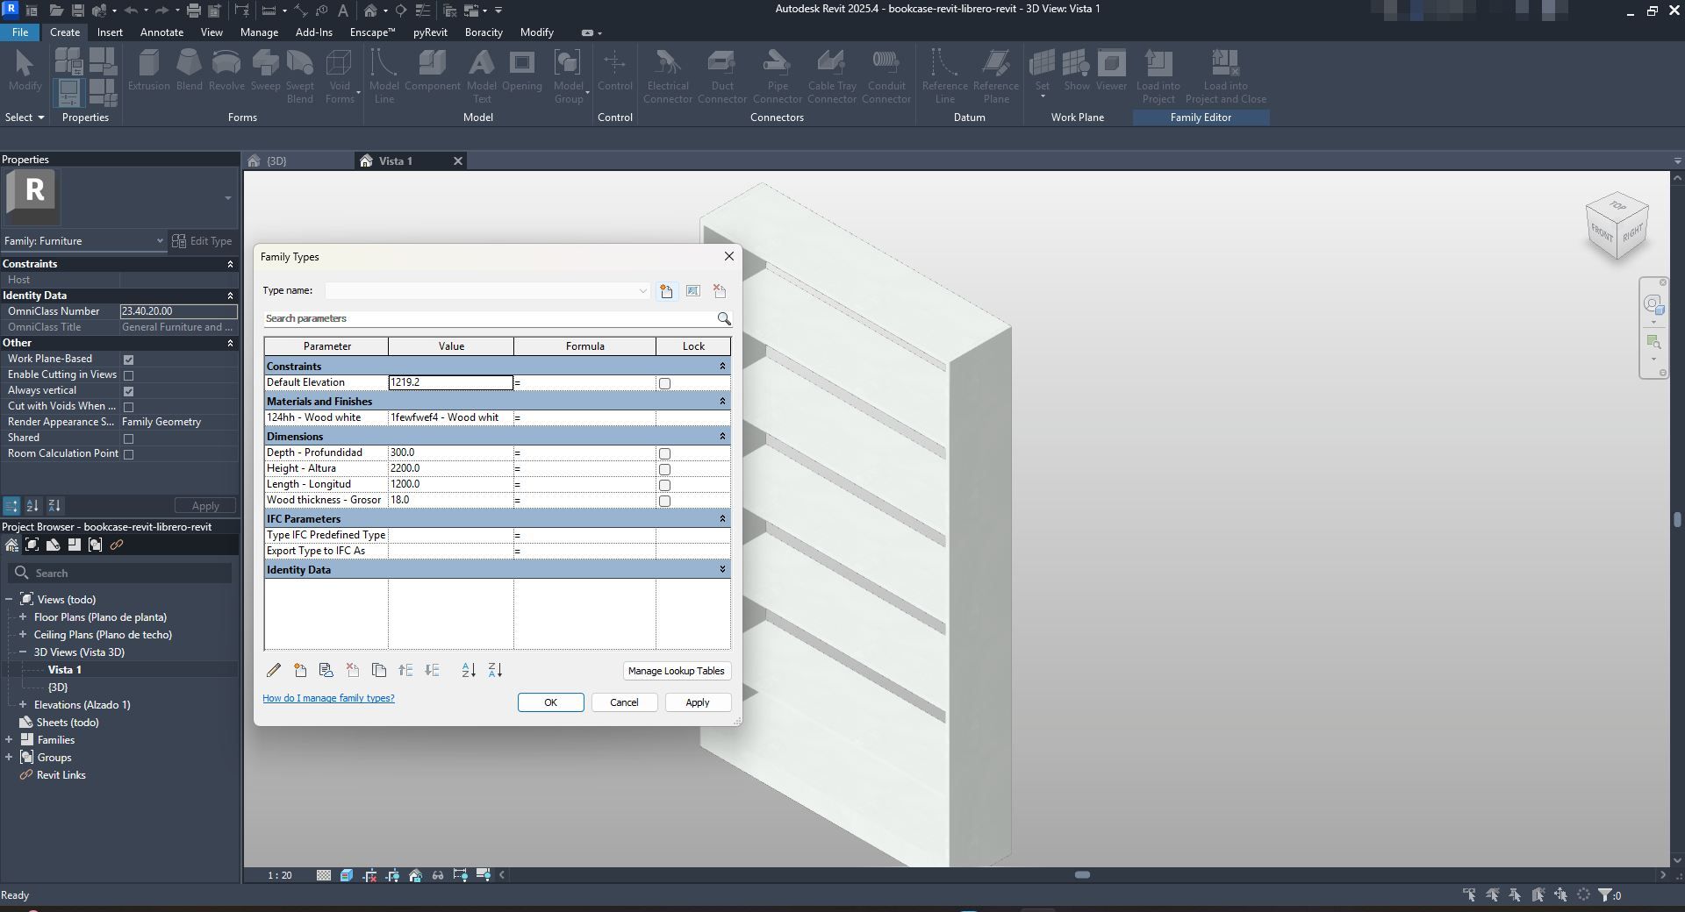The image size is (1685, 912).
Task: Click the ViewCube in the 3D view
Action: [1617, 226]
